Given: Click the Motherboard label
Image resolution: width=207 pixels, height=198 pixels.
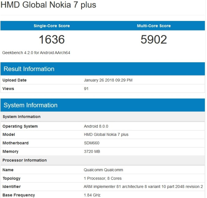Looking at the screenshot, I should [x=16, y=143].
